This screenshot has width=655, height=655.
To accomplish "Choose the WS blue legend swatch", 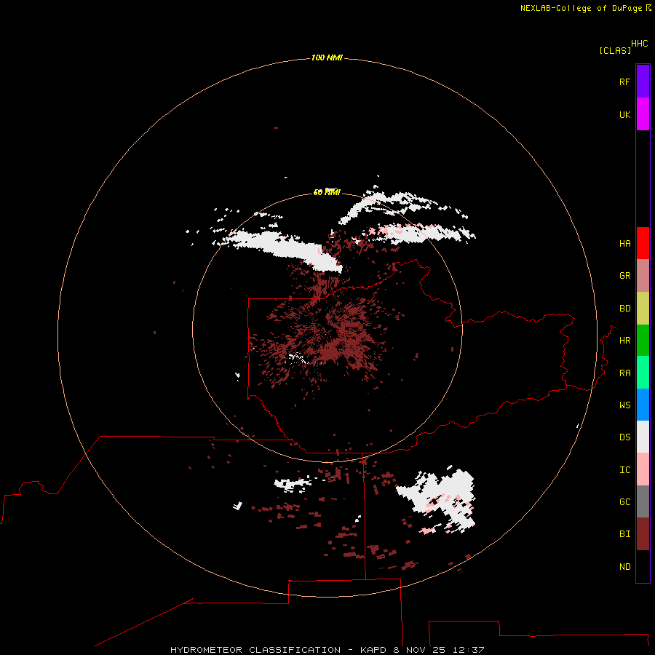I will [643, 405].
